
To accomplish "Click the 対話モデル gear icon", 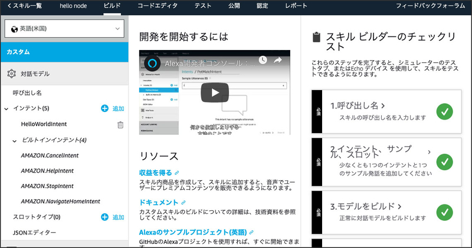I will (x=11, y=74).
